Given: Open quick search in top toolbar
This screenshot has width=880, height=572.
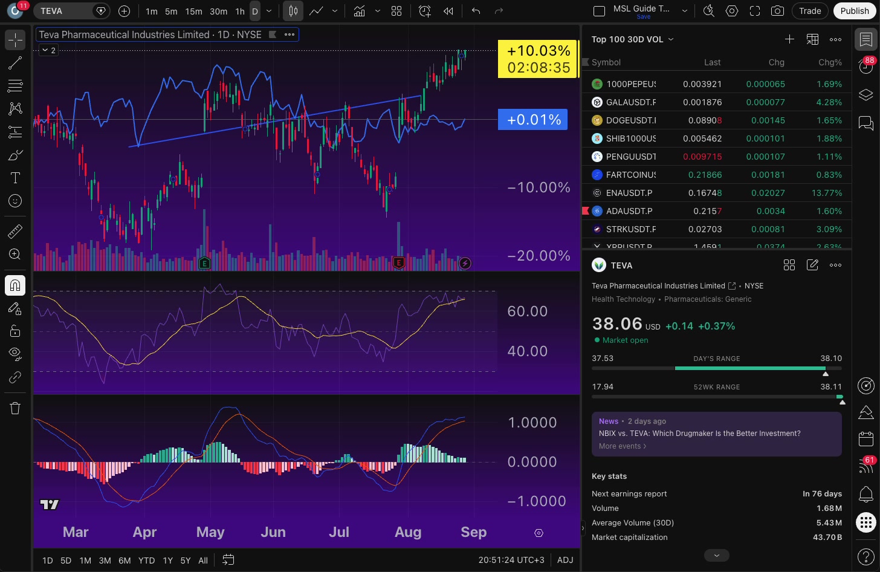Looking at the screenshot, I should pos(709,11).
